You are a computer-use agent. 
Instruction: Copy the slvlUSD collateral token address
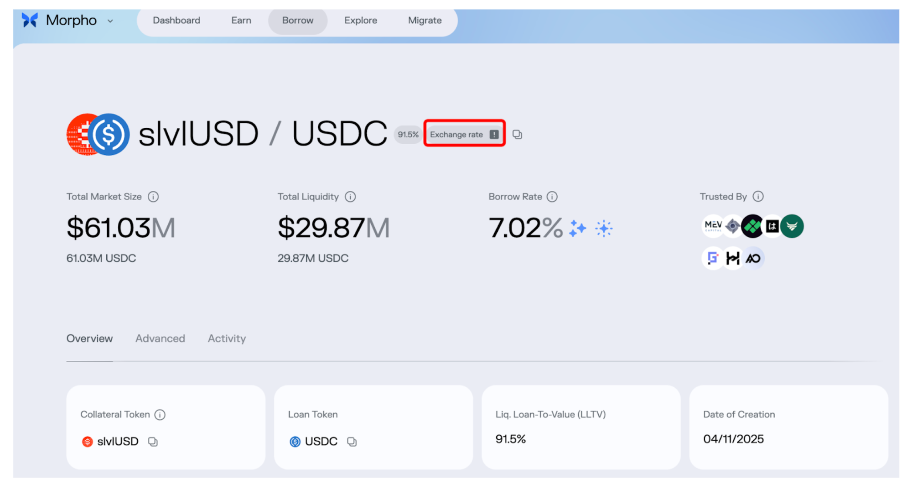tap(153, 442)
